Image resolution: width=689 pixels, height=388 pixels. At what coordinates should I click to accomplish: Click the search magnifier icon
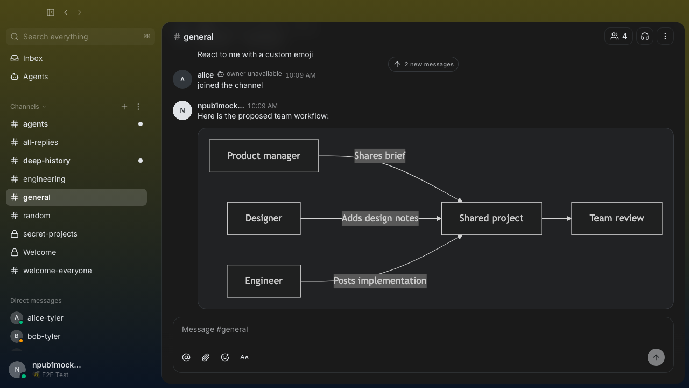click(x=15, y=37)
